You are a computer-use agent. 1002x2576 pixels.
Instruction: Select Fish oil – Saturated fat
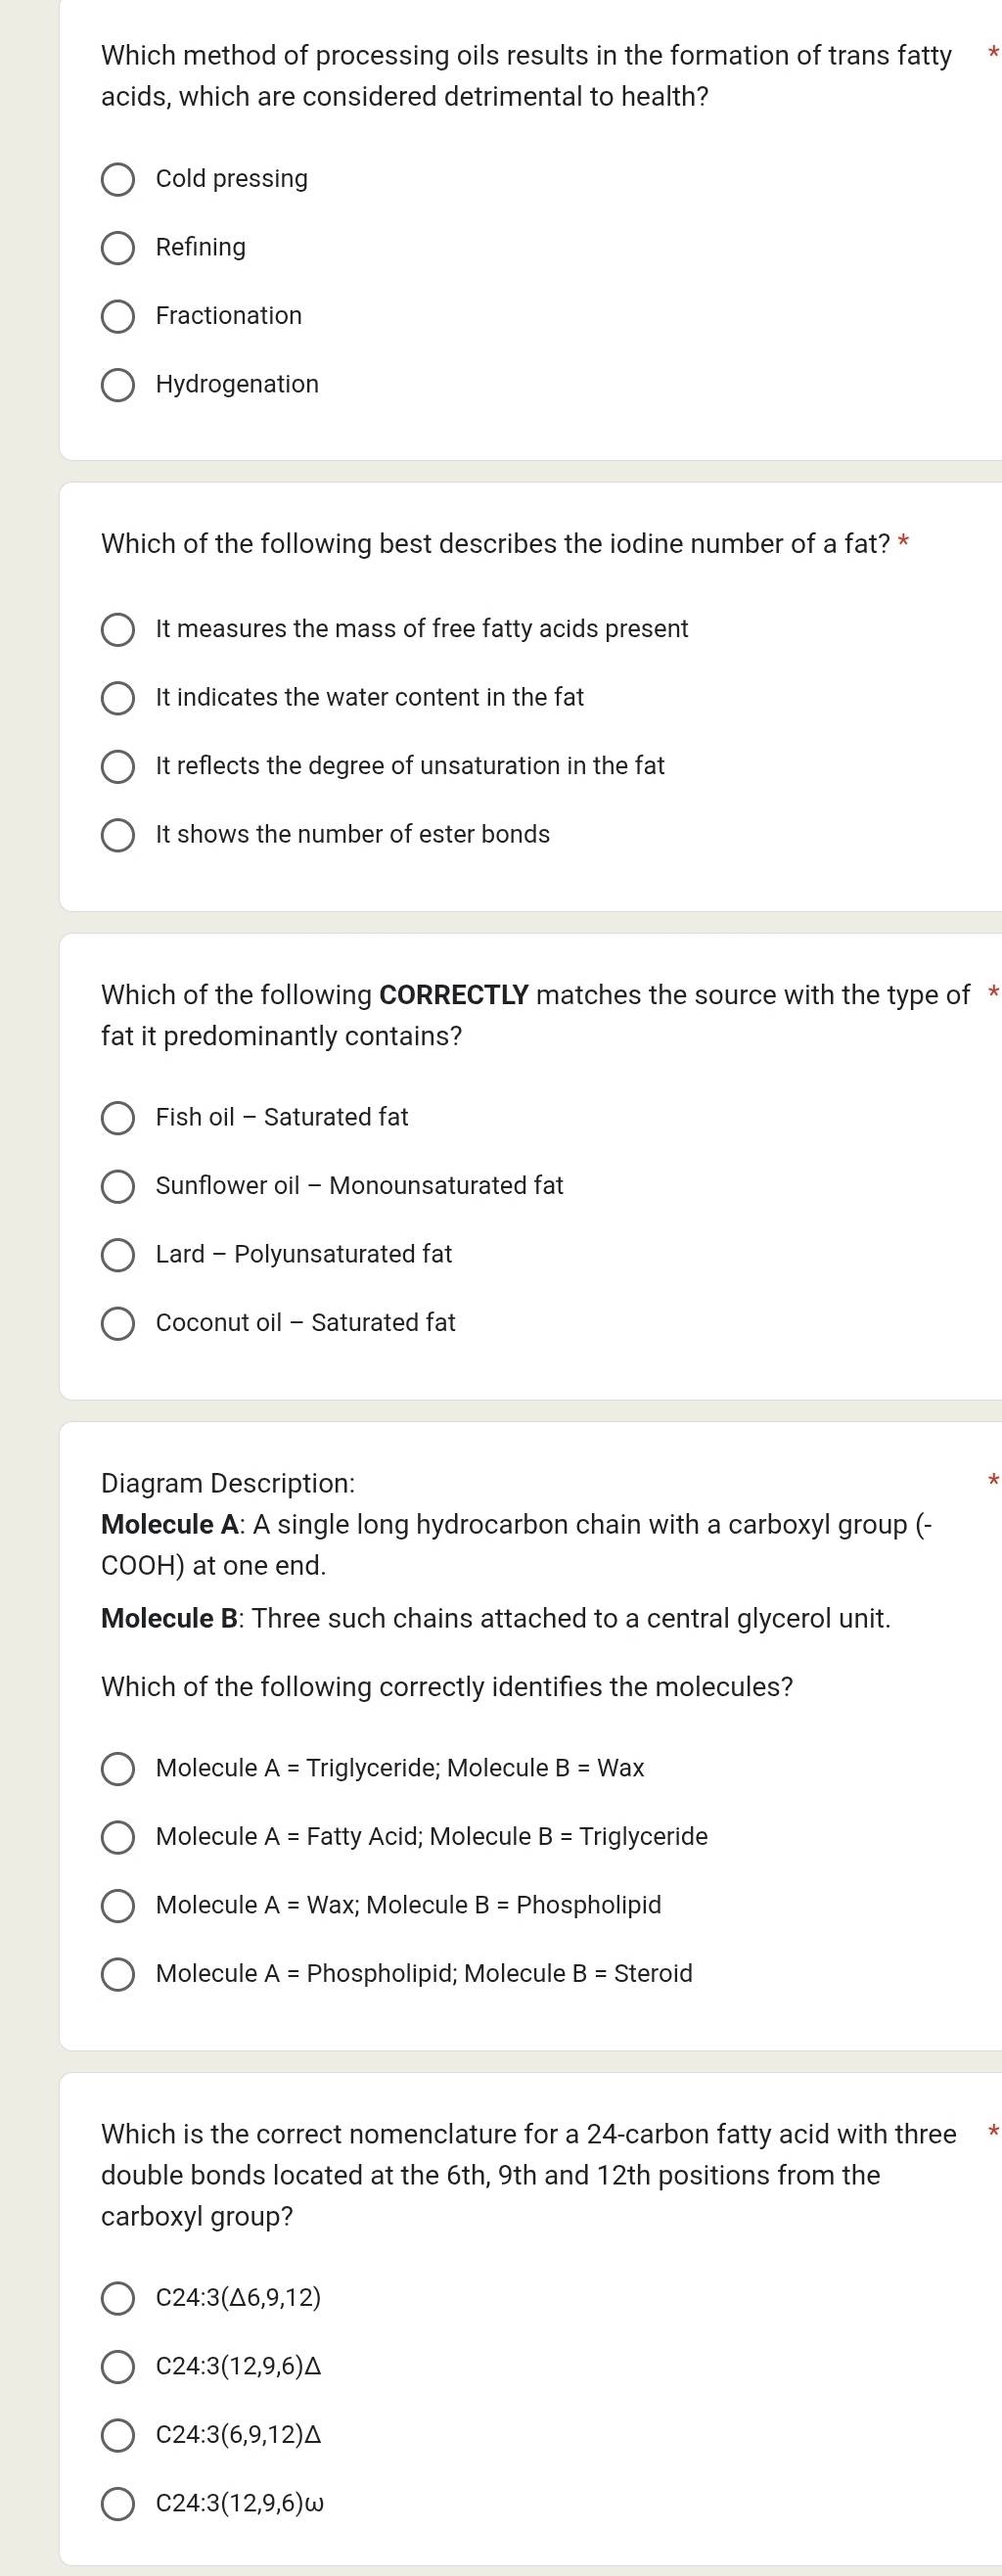click(x=118, y=1118)
